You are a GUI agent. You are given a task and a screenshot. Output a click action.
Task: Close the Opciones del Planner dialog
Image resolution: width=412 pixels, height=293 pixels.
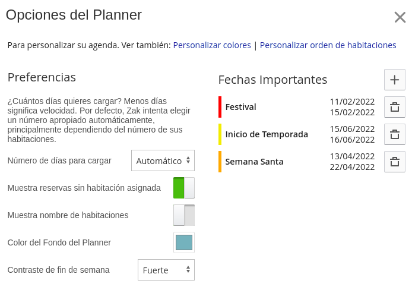[400, 17]
